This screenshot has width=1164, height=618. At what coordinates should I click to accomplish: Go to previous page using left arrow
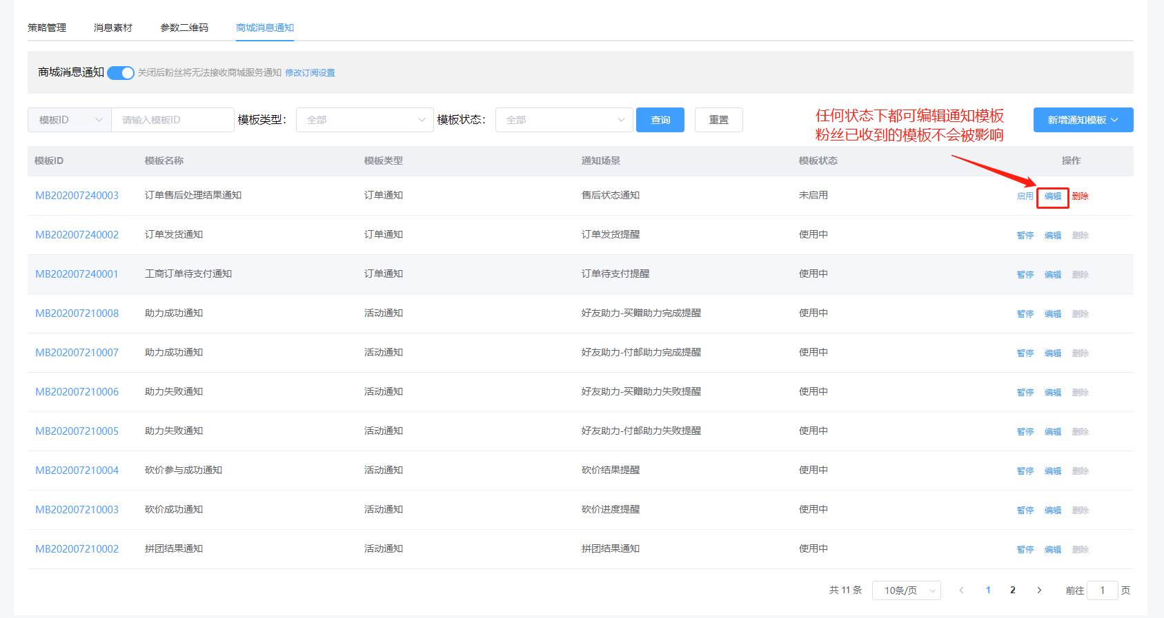point(961,590)
